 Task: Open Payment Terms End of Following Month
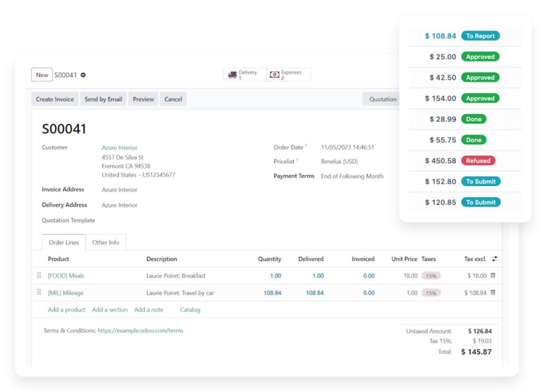click(x=352, y=176)
